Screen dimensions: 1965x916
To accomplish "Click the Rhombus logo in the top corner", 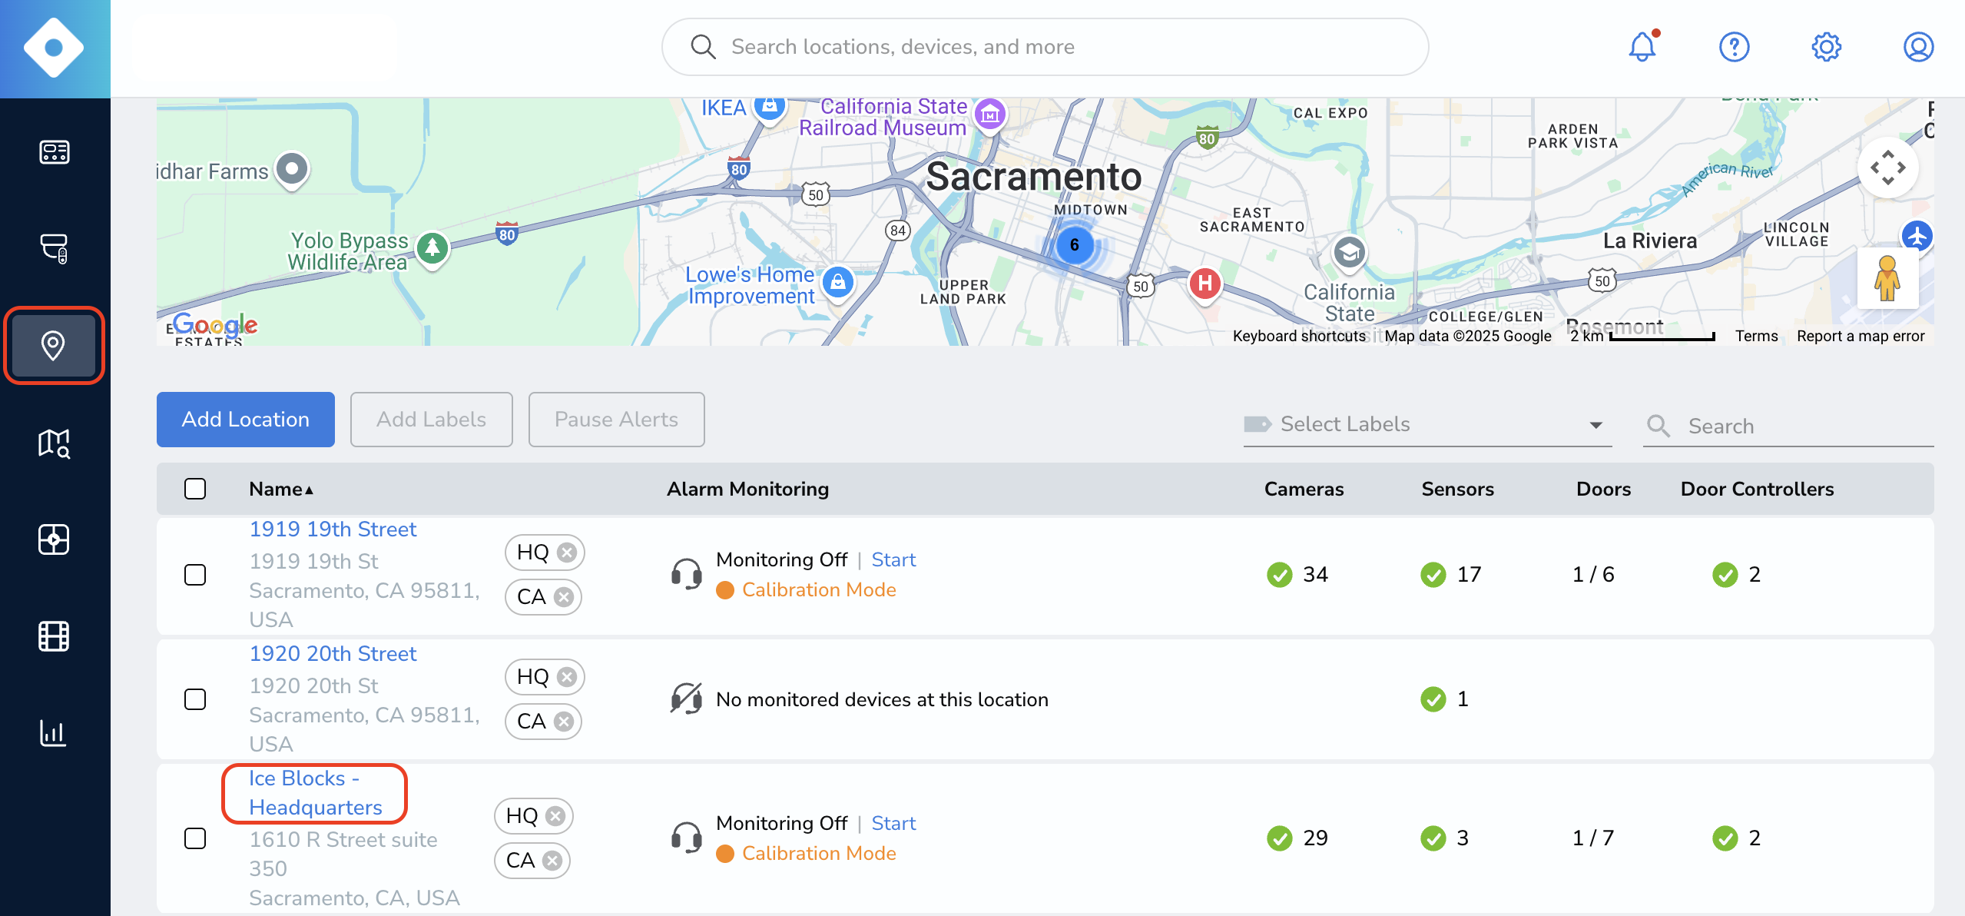I will pyautogui.click(x=54, y=48).
